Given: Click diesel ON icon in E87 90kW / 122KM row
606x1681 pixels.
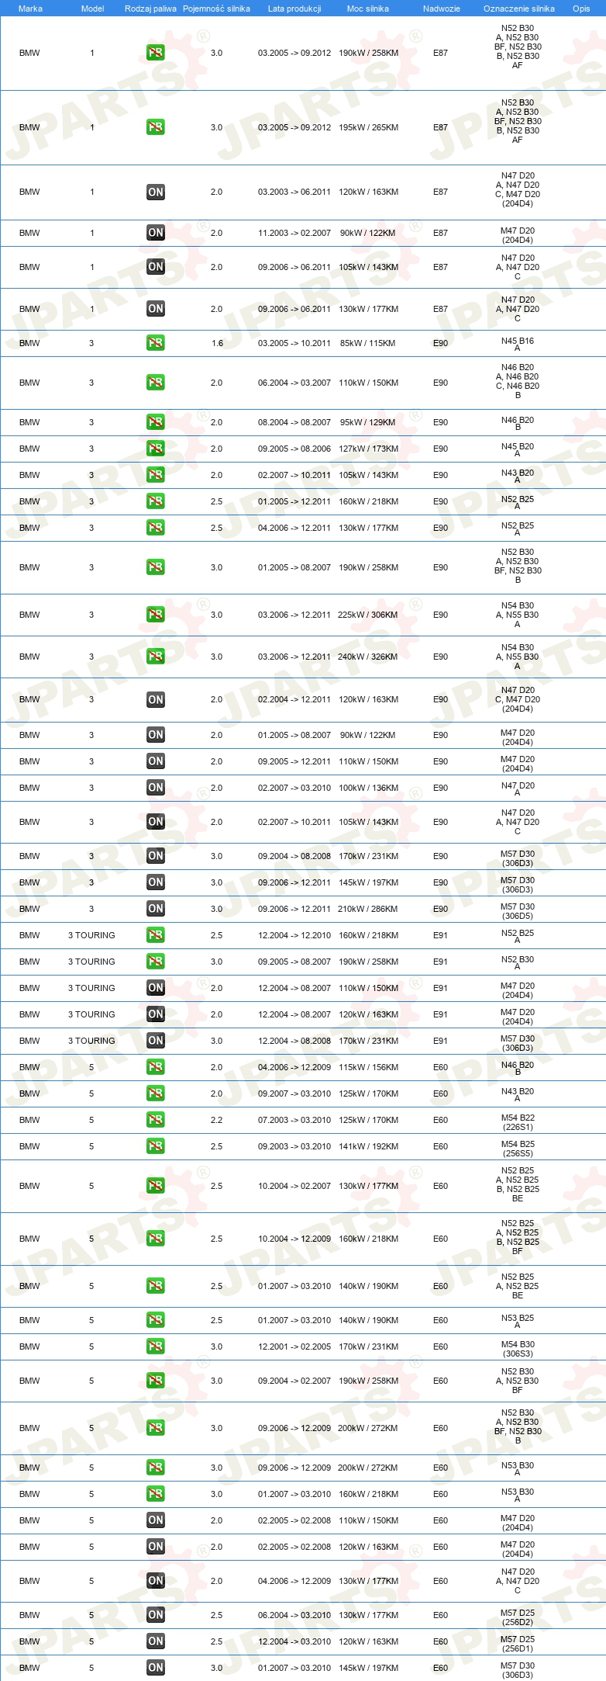Looking at the screenshot, I should 156,233.
